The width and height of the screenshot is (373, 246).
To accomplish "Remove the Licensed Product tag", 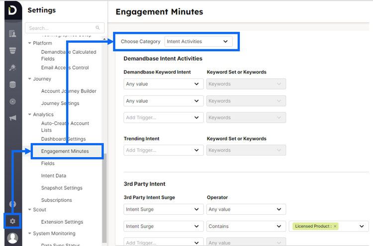I will (335, 226).
